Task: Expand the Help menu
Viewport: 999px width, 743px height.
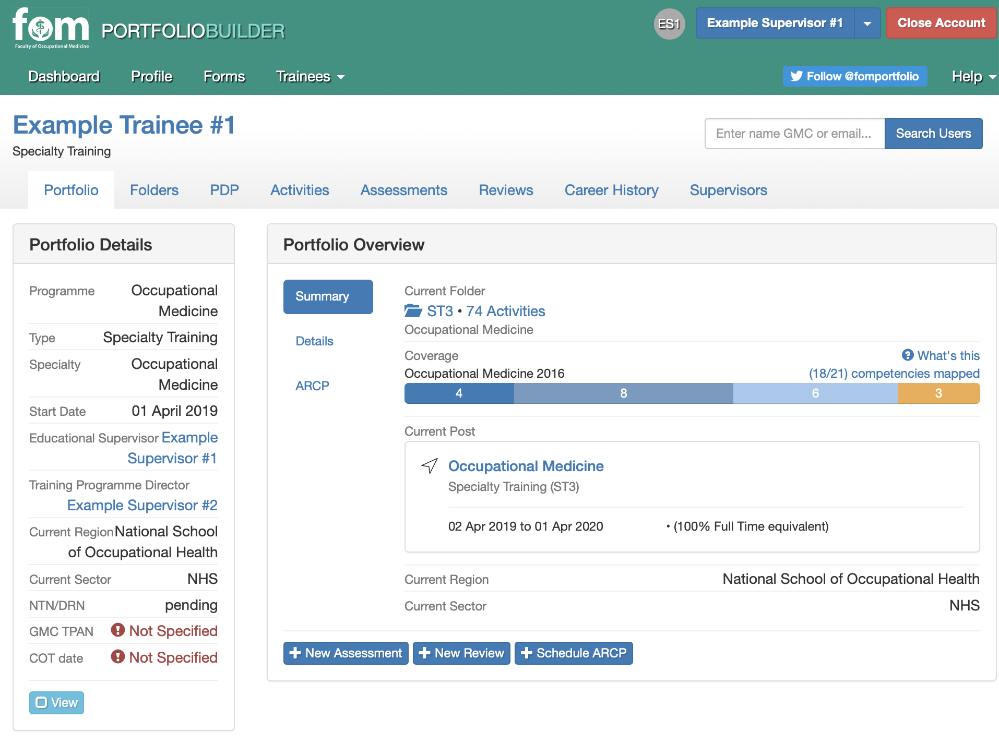Action: pyautogui.click(x=974, y=77)
